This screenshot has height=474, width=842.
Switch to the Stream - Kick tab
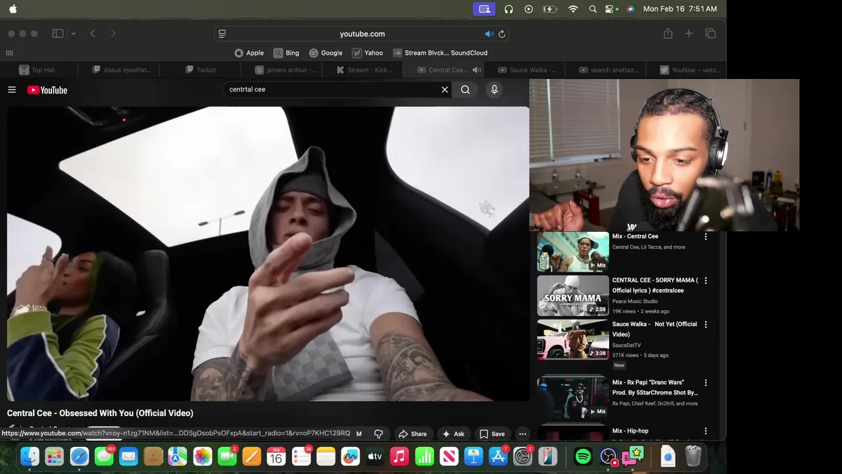(x=364, y=70)
